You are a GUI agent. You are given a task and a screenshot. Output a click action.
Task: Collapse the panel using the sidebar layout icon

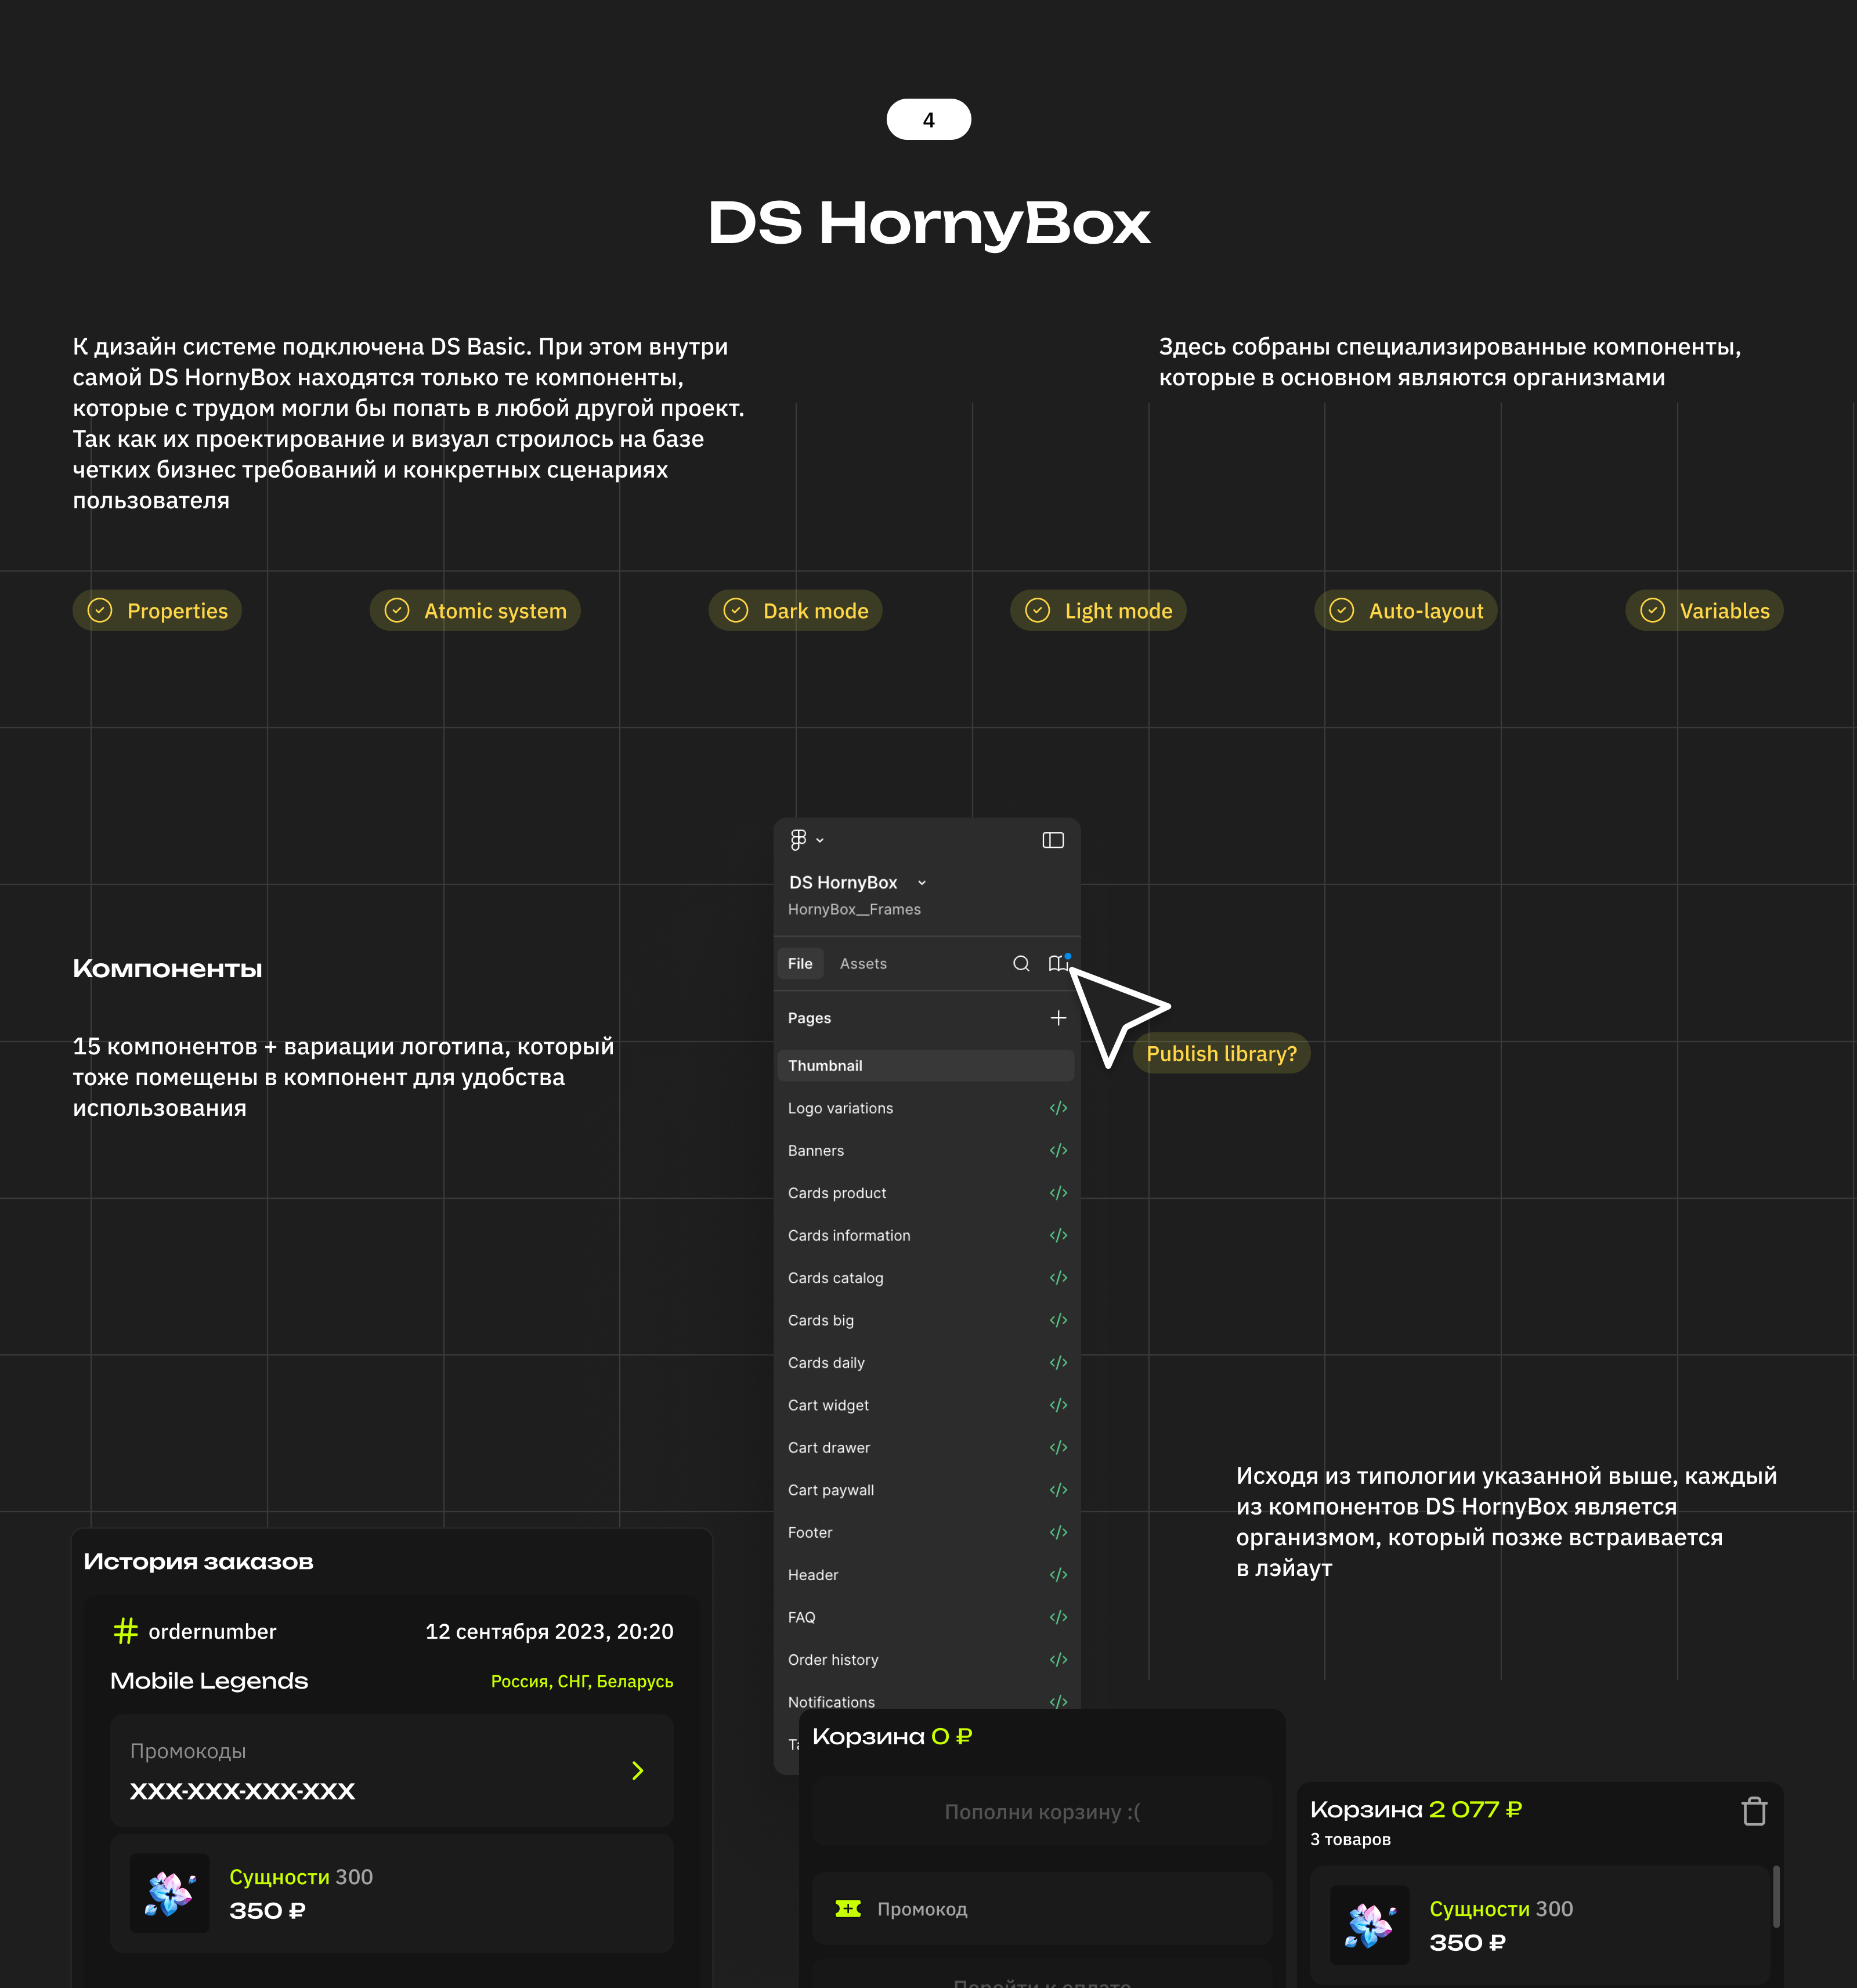click(1053, 840)
